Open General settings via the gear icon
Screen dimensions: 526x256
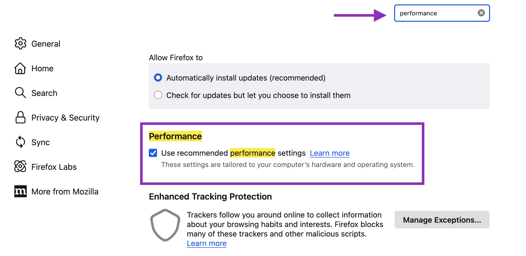tap(21, 43)
